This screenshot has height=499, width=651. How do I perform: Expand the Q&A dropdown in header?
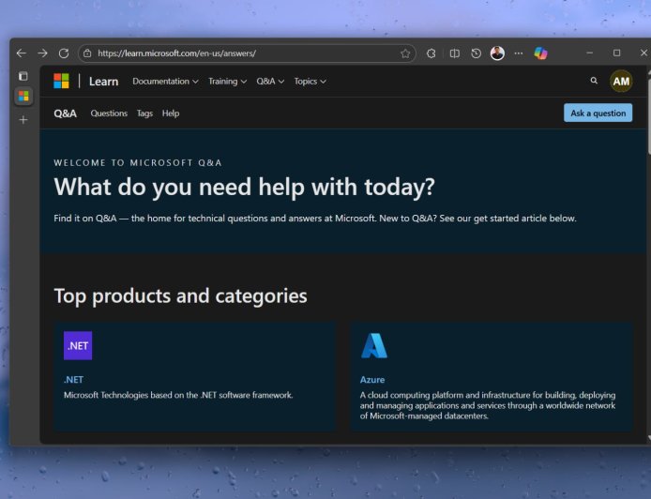(x=270, y=82)
